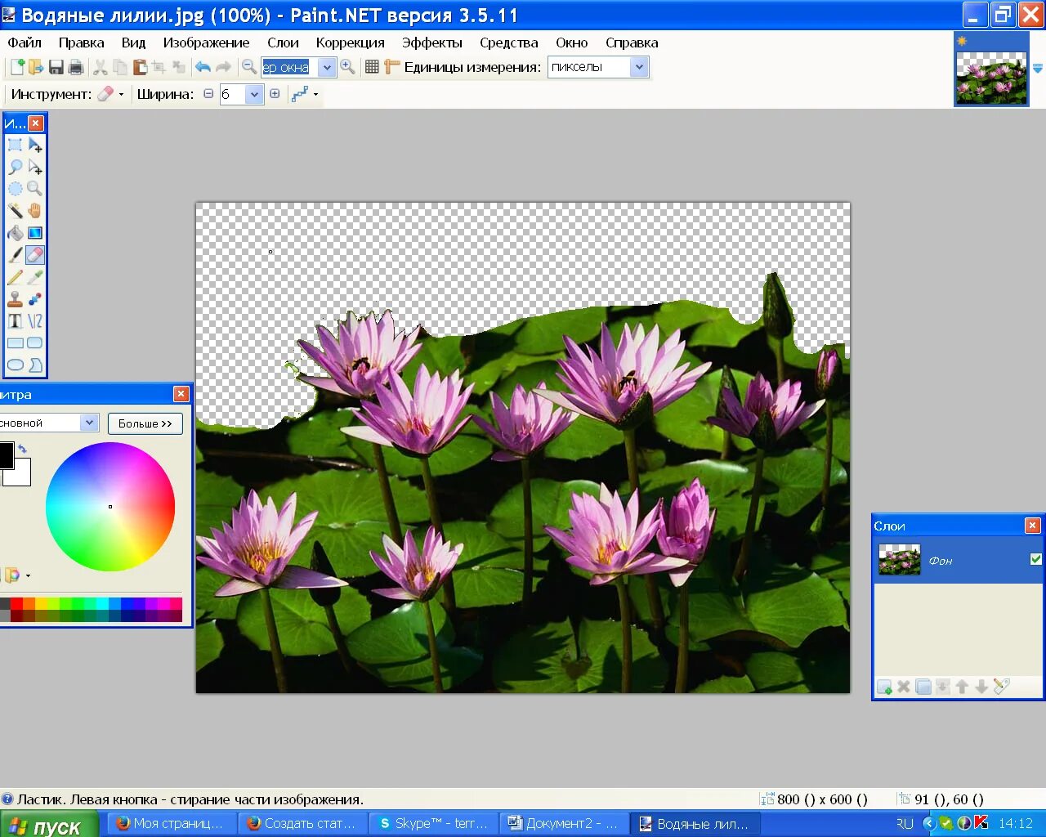
Task: Select the Color Picker eyedropper tool
Action: click(35, 277)
